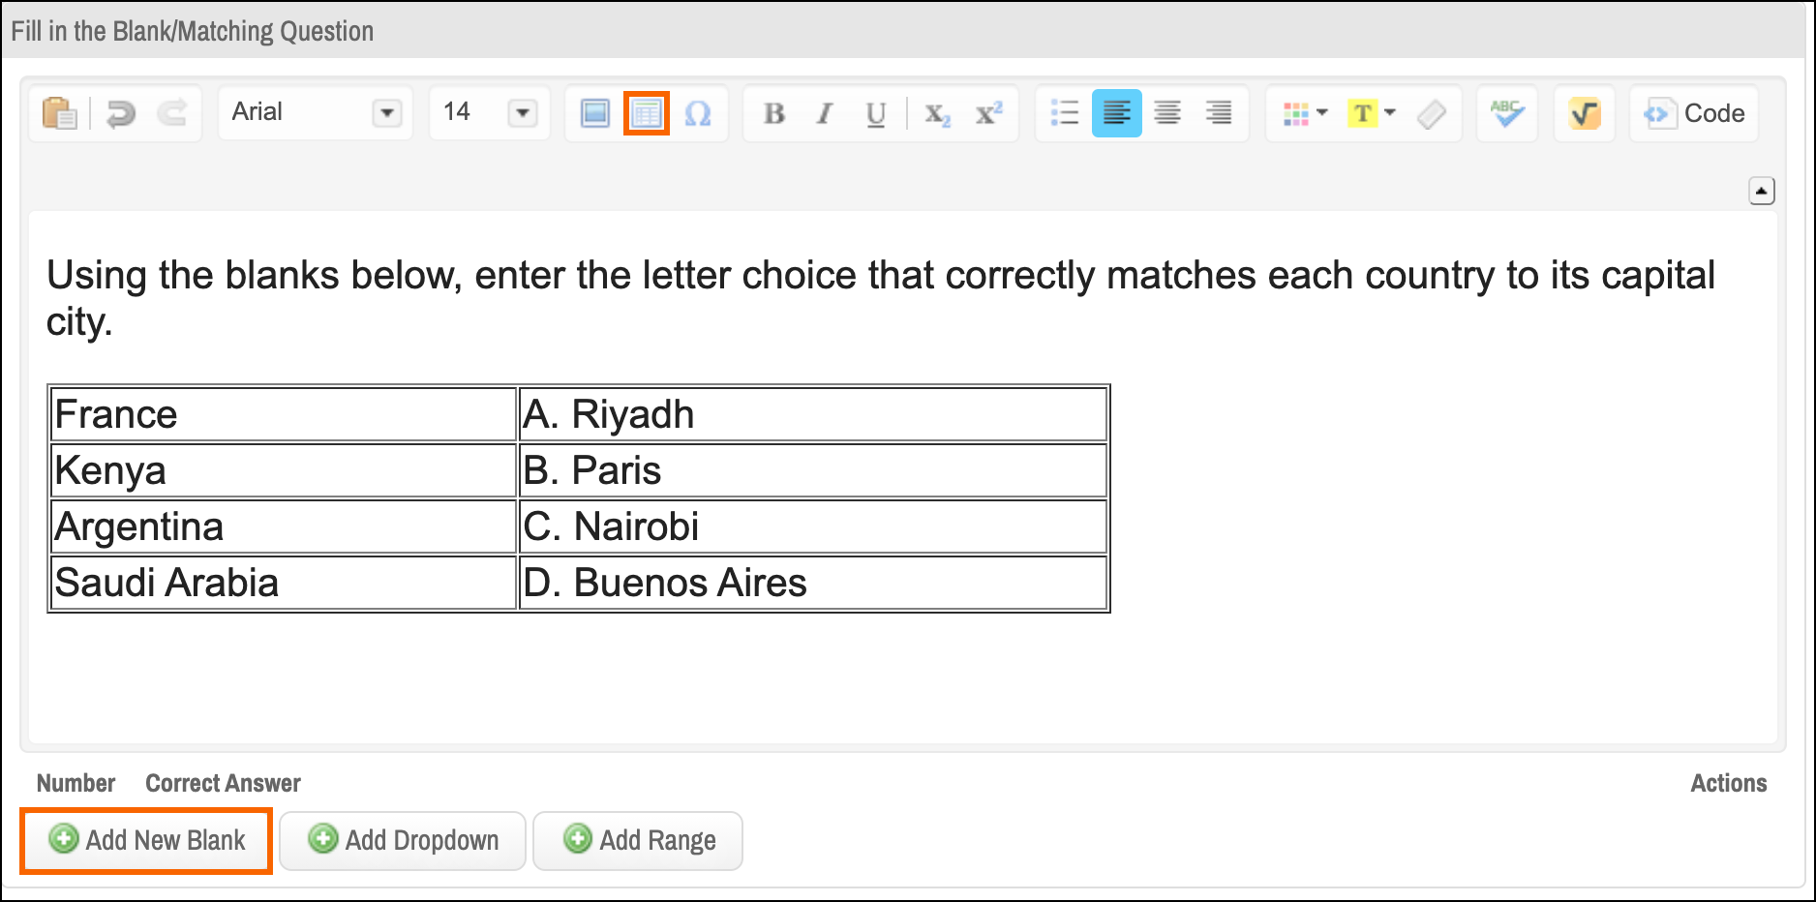
Task: Toggle bold formatting
Action: point(773,113)
